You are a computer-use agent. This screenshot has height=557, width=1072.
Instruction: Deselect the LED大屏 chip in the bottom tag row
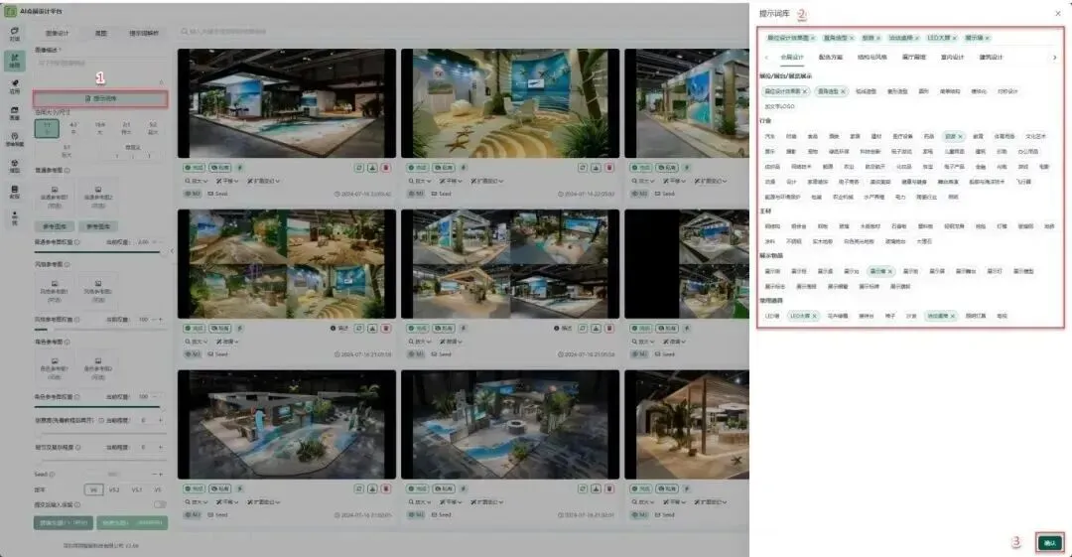coord(803,316)
